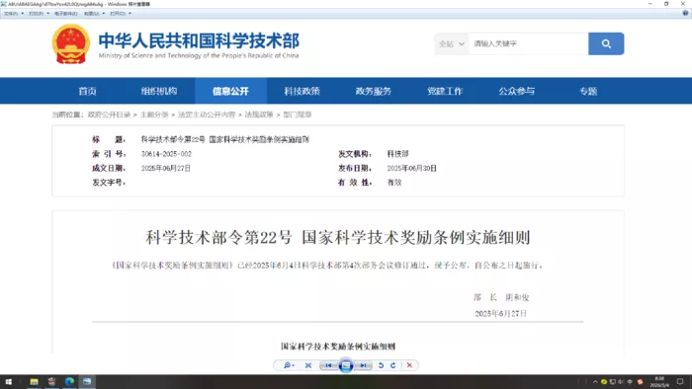Click the Photo Viewer help icon
This screenshot has height=389, width=692.
pos(685,13)
